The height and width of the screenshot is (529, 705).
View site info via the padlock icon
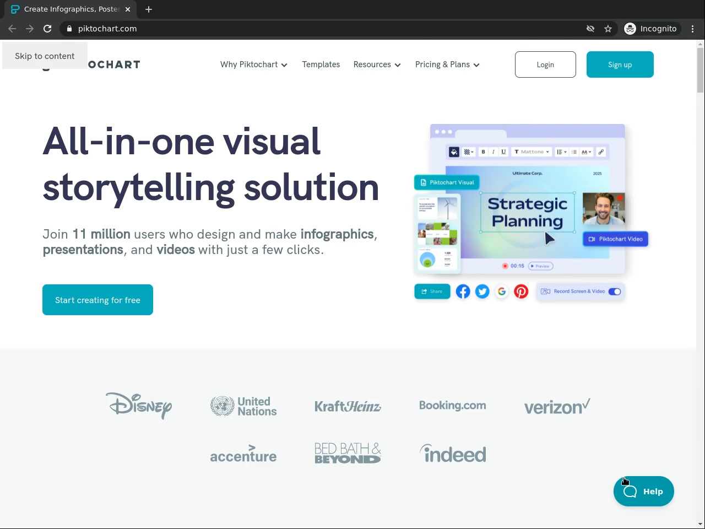(x=69, y=29)
